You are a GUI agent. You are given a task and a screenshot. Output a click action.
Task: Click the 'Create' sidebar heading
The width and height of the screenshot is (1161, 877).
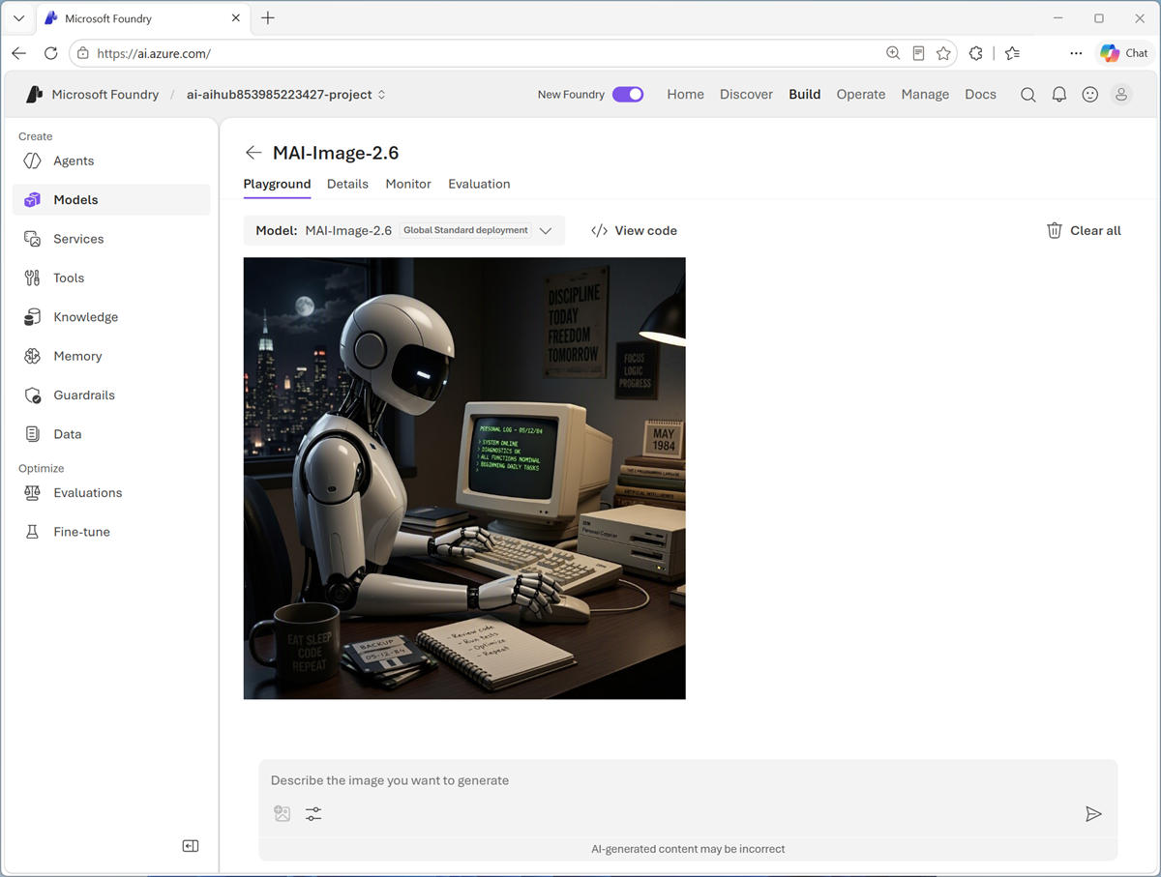tap(36, 136)
